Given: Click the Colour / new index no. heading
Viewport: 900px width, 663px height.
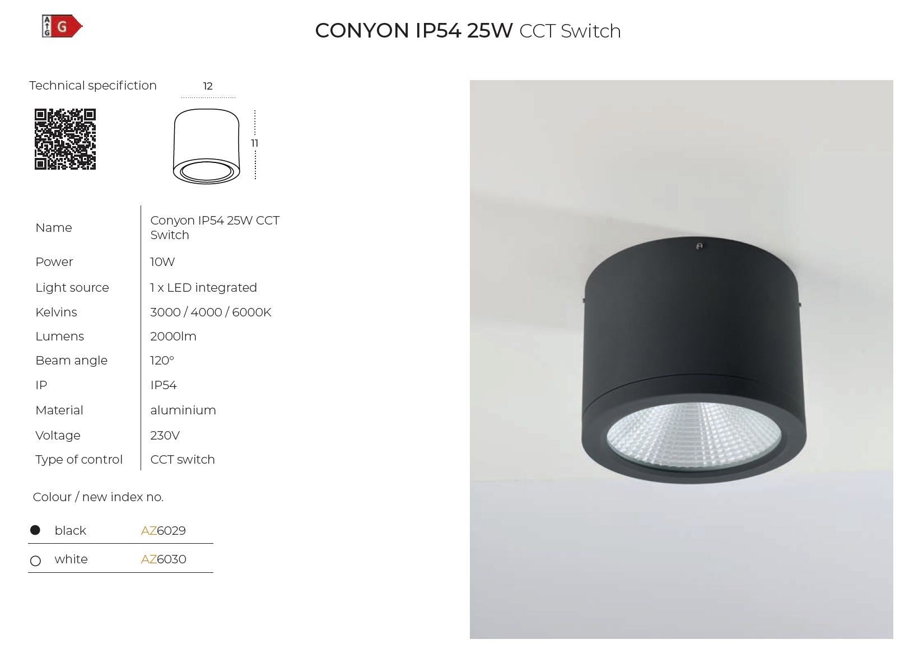Looking at the screenshot, I should tap(98, 497).
